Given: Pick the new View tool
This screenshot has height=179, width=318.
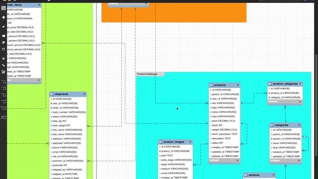Looking at the screenshot, I should (x=3, y=65).
